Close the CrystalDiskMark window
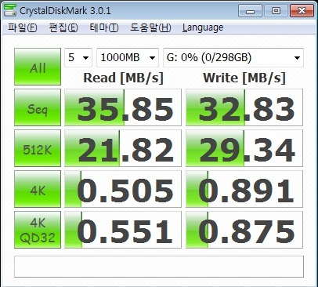 click(x=302, y=11)
